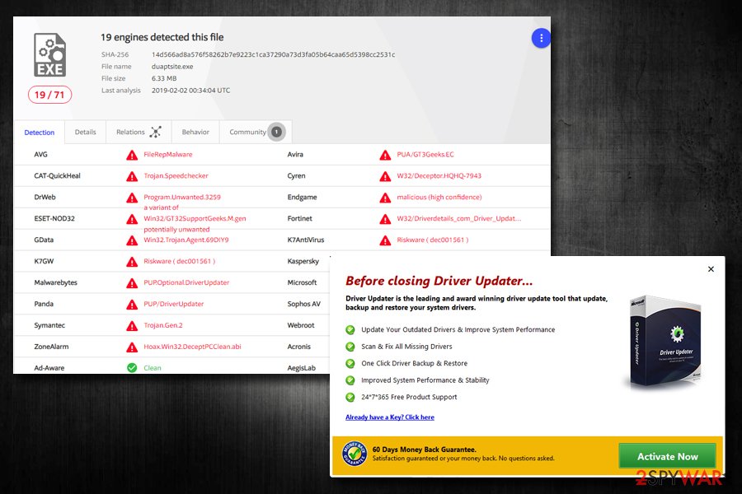This screenshot has height=494, width=742.
Task: Click the K7GW warning triangle icon
Action: click(132, 262)
